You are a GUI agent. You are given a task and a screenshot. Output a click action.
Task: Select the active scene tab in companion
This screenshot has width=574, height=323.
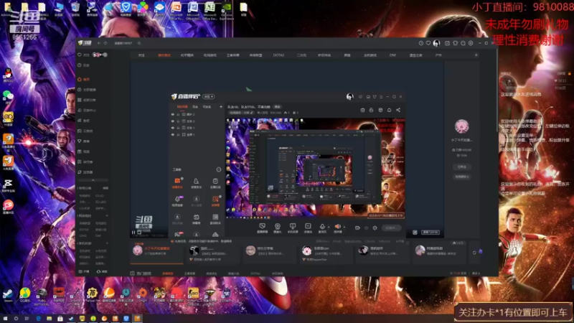(x=182, y=107)
